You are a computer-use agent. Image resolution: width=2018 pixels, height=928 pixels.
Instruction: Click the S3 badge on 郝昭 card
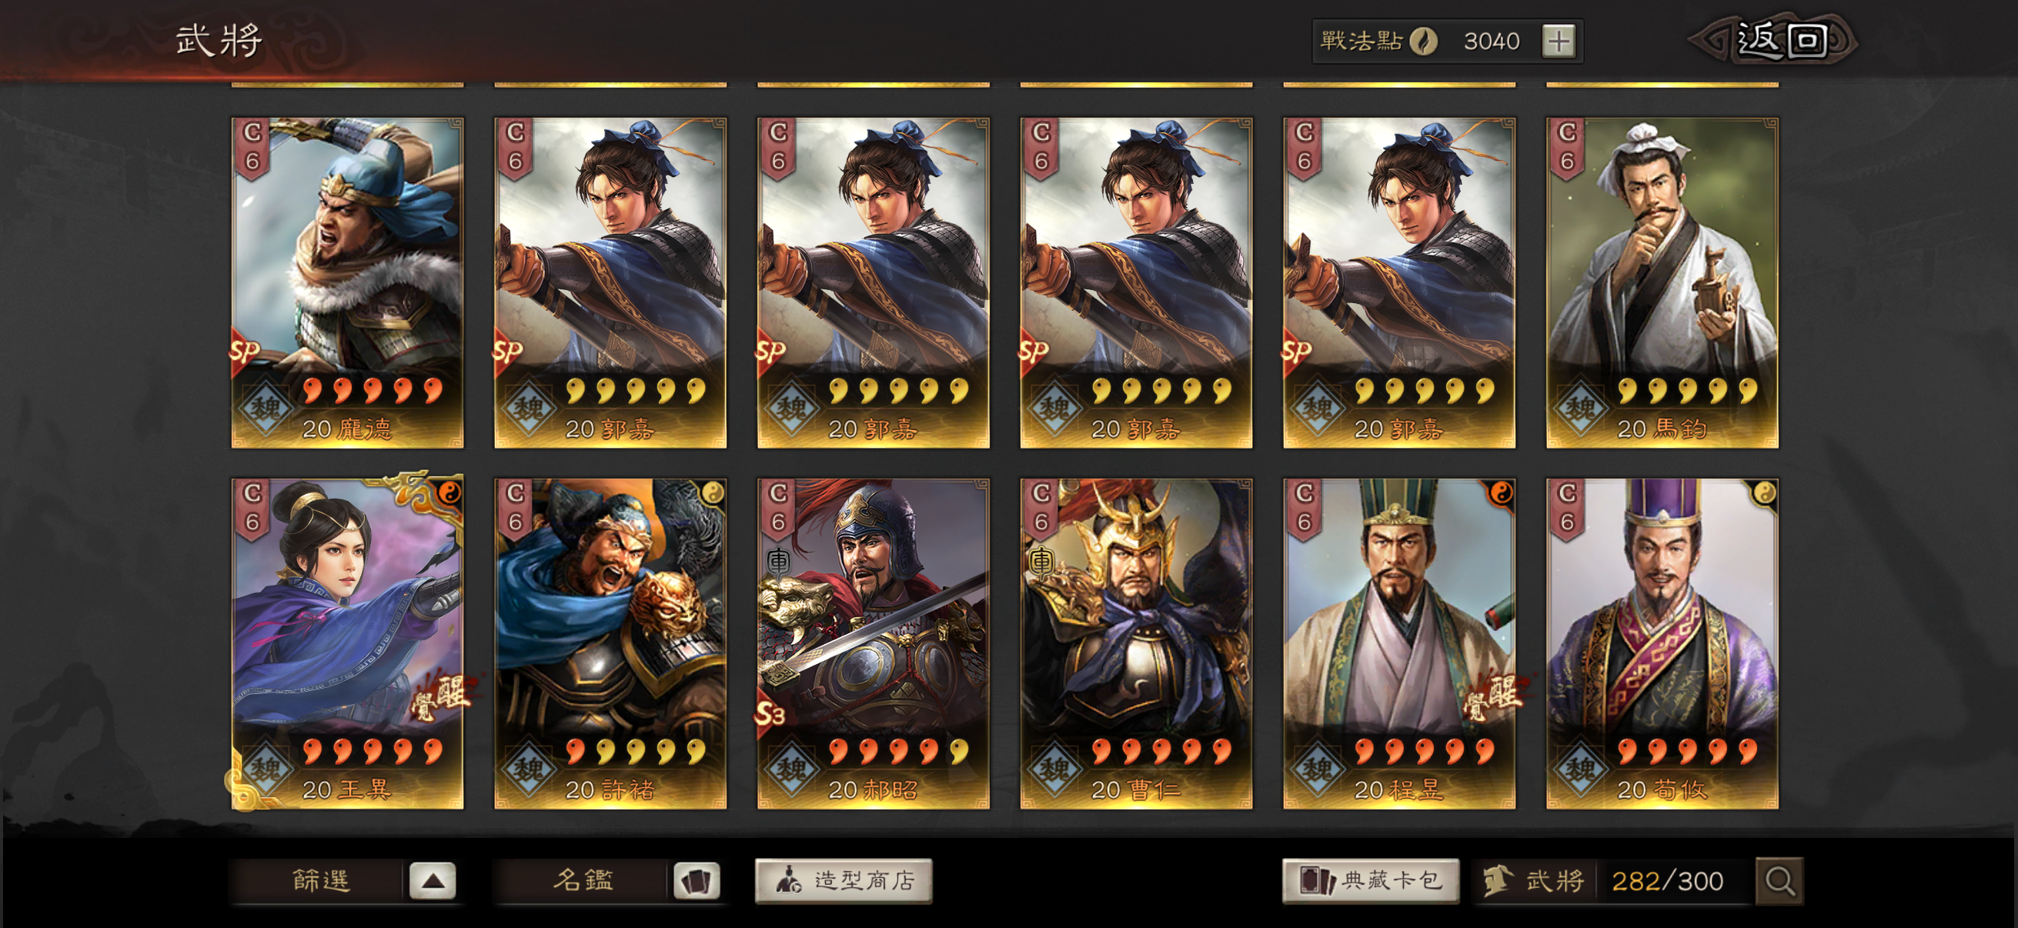pyautogui.click(x=770, y=713)
